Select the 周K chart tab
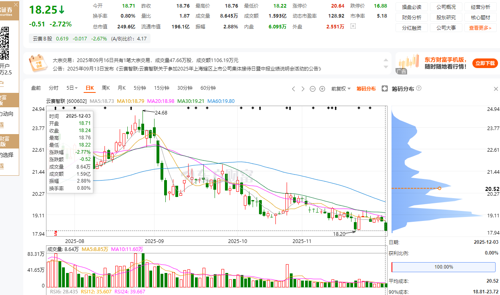The height and width of the screenshot is (295, 500). (x=106, y=88)
